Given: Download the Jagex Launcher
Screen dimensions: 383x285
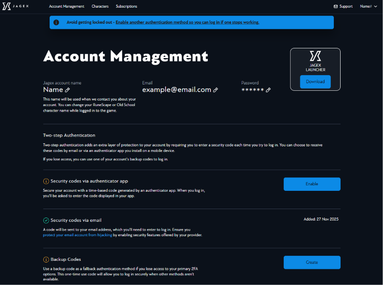Looking at the screenshot, I should [315, 81].
